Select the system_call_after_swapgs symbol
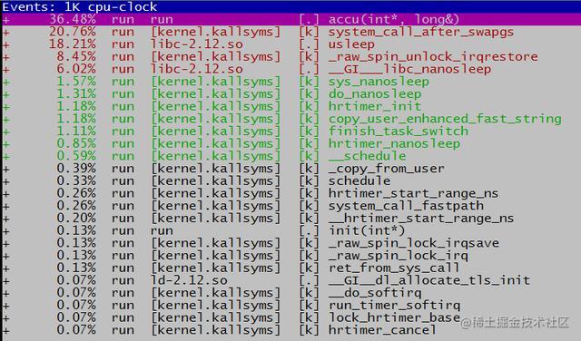This screenshot has height=341, width=581. 421,32
